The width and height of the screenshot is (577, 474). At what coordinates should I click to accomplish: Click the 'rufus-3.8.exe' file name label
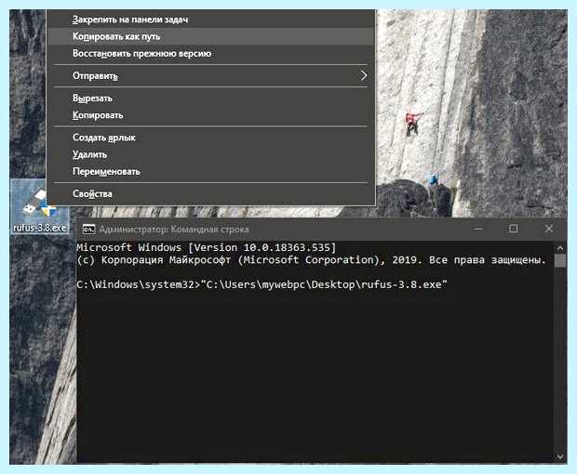40,228
